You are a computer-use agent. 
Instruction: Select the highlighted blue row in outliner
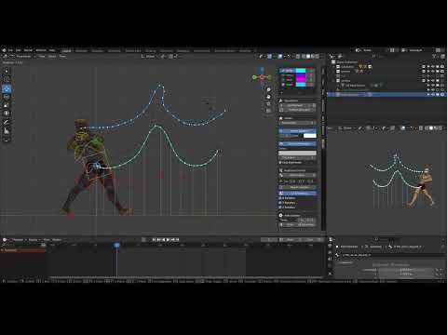click(x=387, y=95)
